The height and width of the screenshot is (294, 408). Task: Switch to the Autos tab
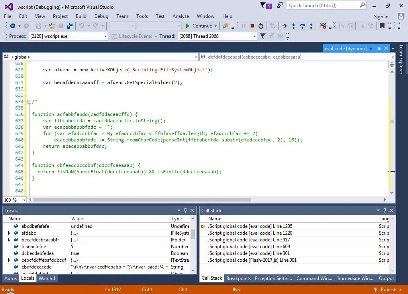11,278
